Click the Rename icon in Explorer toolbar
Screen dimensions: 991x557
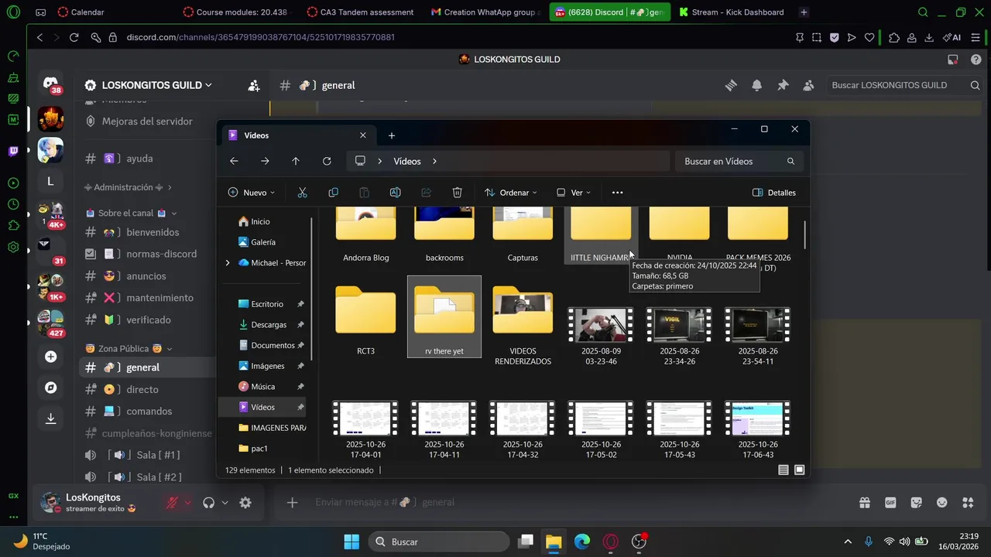point(395,193)
